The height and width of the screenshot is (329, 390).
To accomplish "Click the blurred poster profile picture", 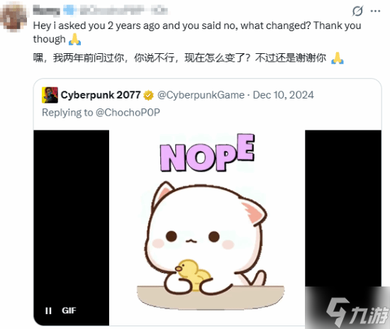I will pos(13,18).
